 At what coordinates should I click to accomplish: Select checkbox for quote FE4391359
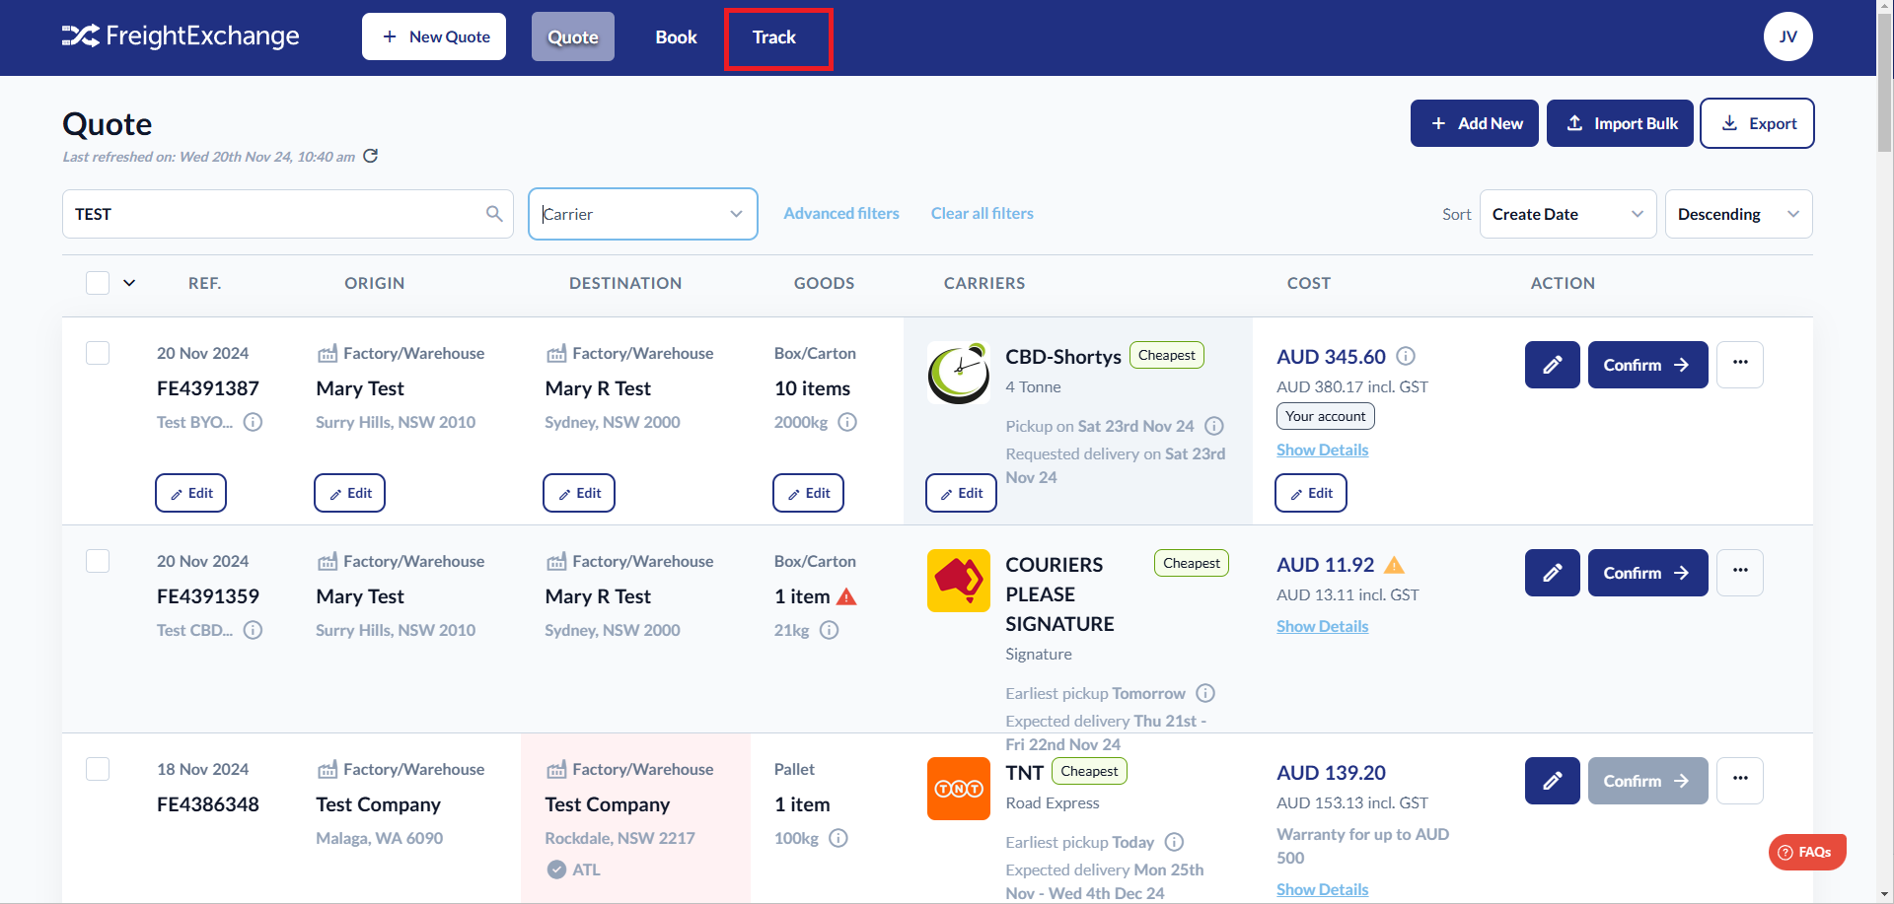coord(98,561)
